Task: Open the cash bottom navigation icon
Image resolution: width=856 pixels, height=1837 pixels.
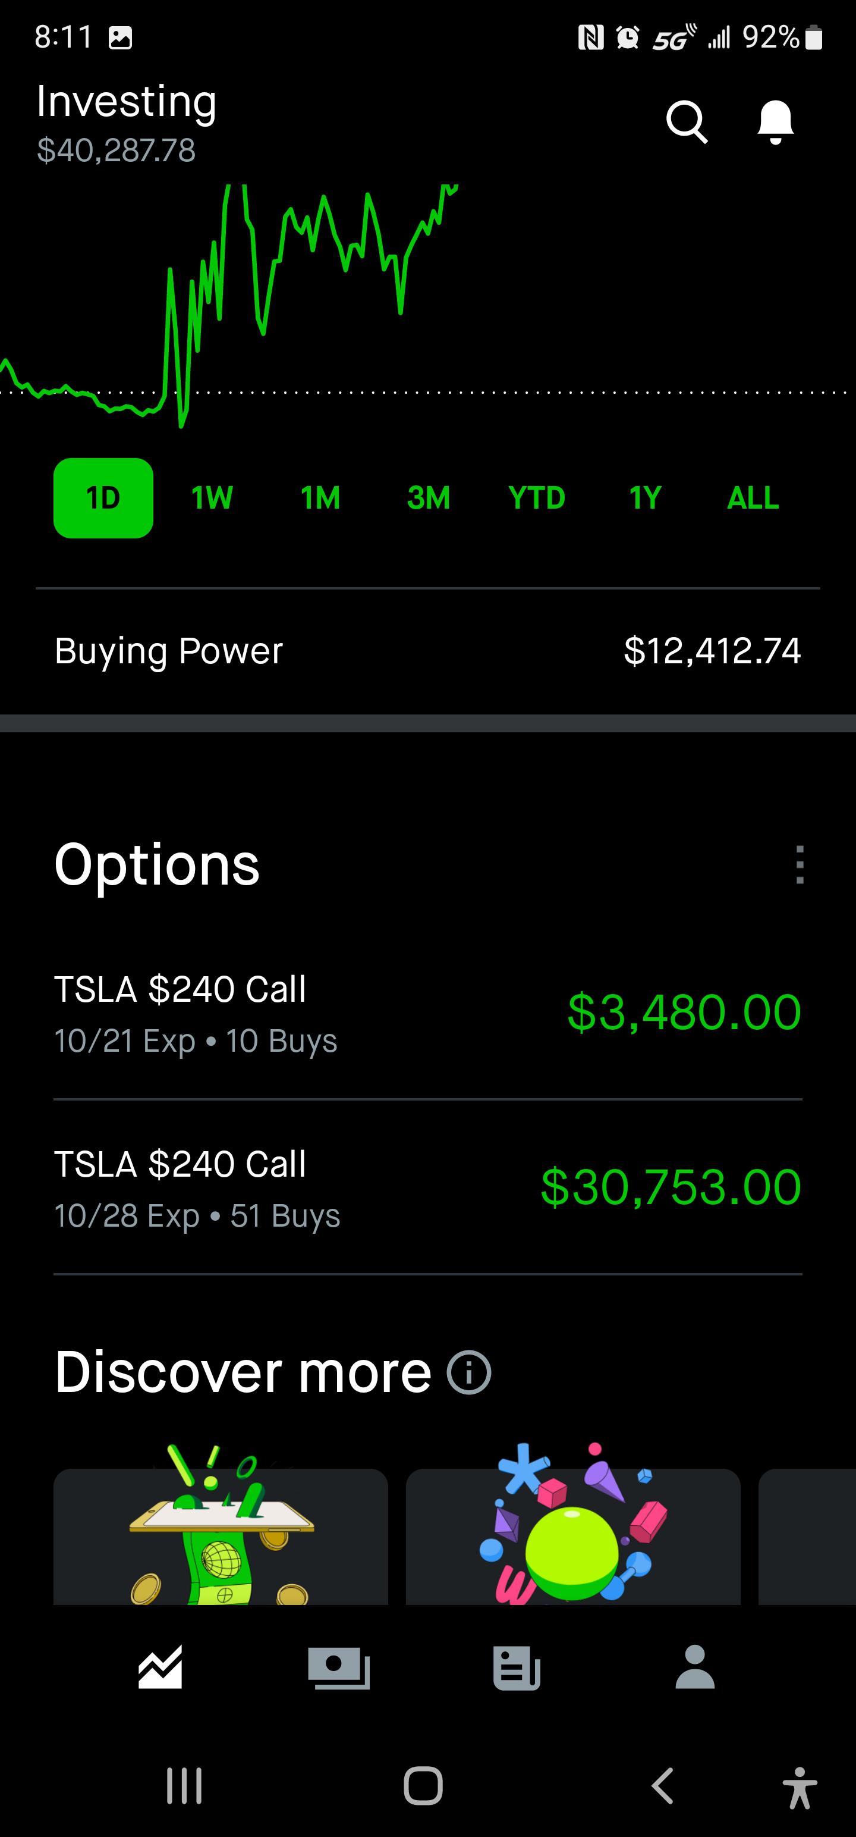Action: point(339,1667)
